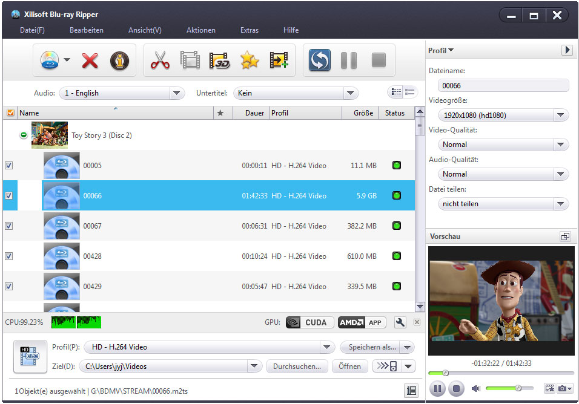Click the Öffnen button

(349, 366)
